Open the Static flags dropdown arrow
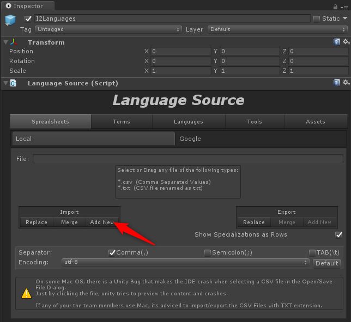Viewport: 351px width, 322px height. (345, 18)
